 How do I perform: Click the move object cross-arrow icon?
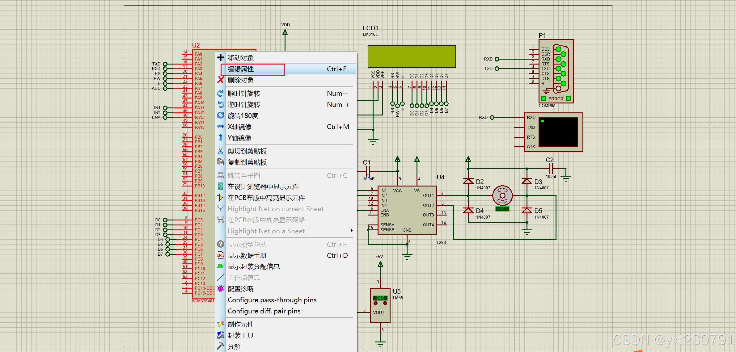pyautogui.click(x=221, y=58)
